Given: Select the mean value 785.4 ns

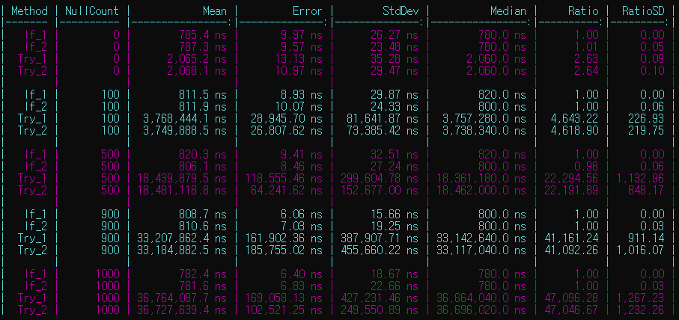Looking at the screenshot, I should 203,35.
